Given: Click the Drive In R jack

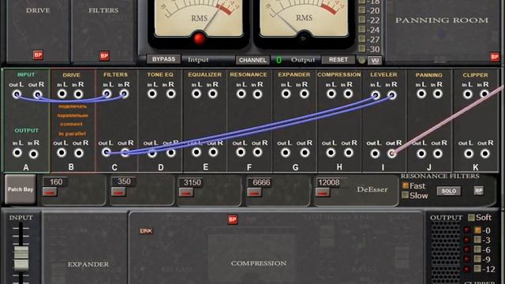Looking at the screenshot, I should pyautogui.click(x=78, y=94).
